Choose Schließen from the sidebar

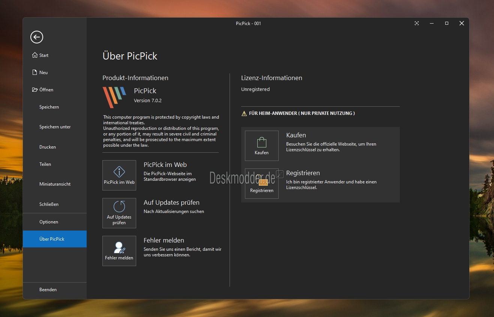[x=55, y=204]
